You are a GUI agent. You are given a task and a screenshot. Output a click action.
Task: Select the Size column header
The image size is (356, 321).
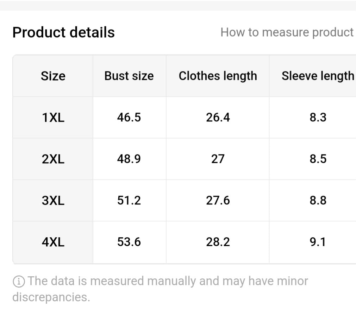coord(53,76)
